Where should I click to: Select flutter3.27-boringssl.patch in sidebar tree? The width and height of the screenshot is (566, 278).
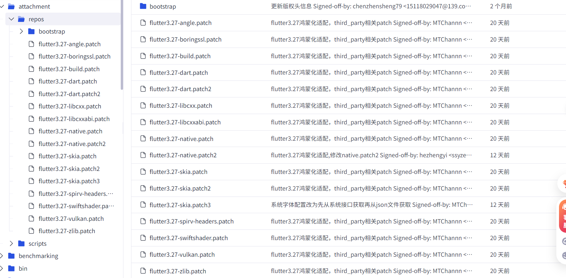[74, 56]
